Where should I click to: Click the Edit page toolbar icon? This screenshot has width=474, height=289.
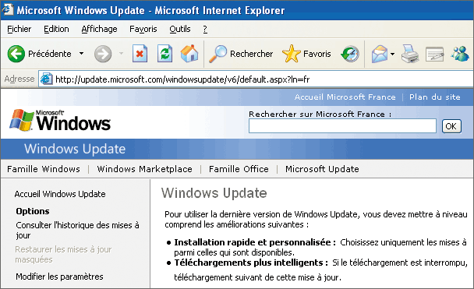tap(434, 55)
